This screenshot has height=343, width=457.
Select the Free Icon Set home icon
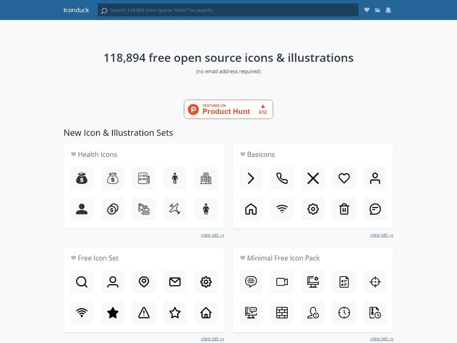pos(206,313)
